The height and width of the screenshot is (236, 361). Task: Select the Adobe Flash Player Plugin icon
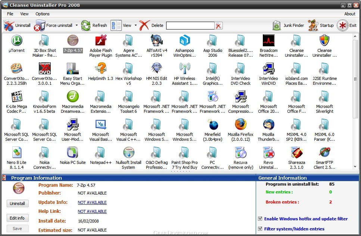tap(101, 41)
